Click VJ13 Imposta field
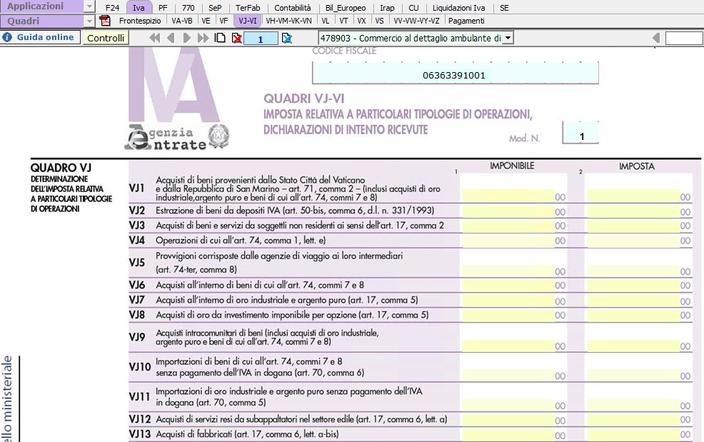This screenshot has height=442, width=704. [x=633, y=434]
